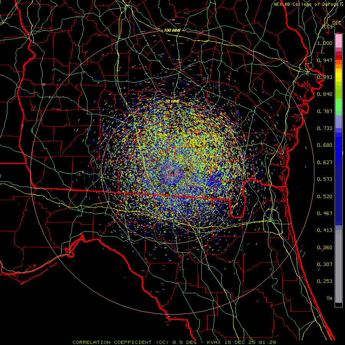
Task: Click the 50 NMI range ring label
Action: click(x=172, y=101)
